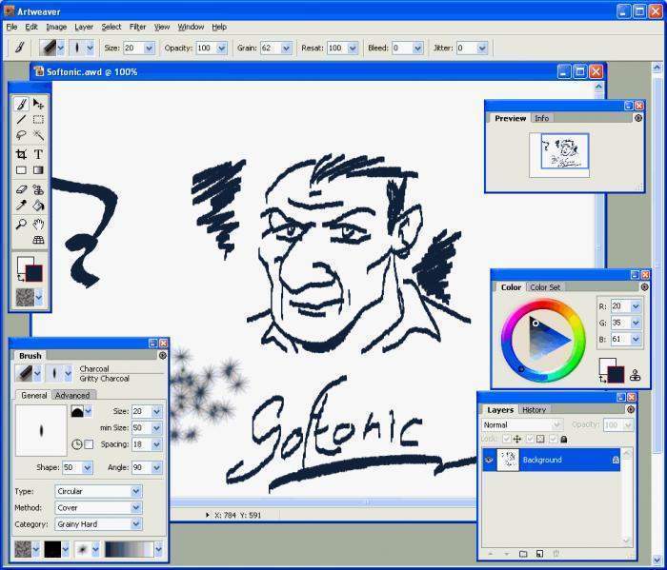Viewport: 667px width, 570px height.
Task: Click the Preview panel thumbnail
Action: click(x=559, y=154)
